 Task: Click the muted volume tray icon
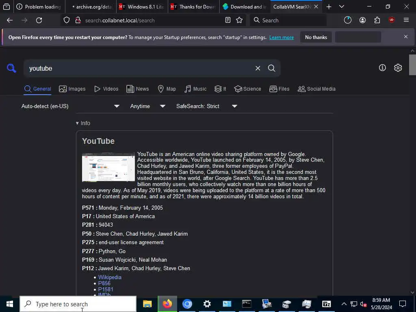363,304
